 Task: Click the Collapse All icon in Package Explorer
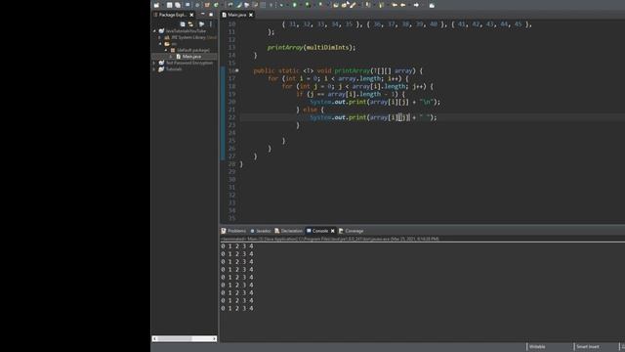click(183, 23)
